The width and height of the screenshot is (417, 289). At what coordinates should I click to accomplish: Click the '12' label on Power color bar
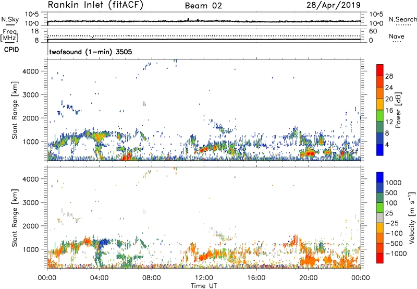tap(389, 122)
